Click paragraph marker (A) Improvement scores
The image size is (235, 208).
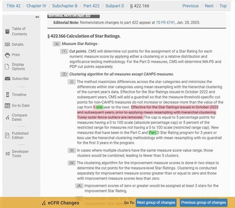pos(79,186)
